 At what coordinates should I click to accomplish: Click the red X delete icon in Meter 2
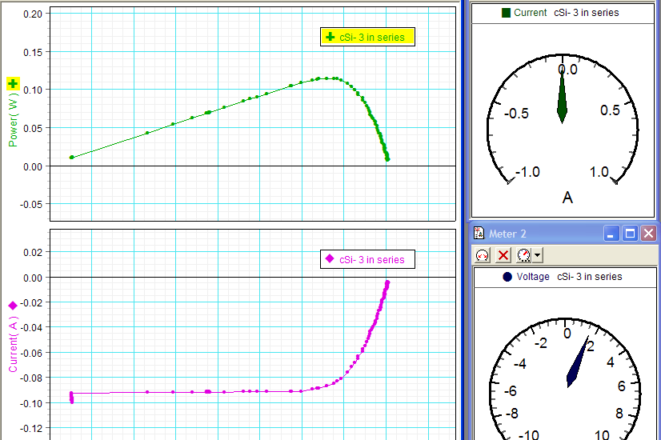[x=503, y=255]
